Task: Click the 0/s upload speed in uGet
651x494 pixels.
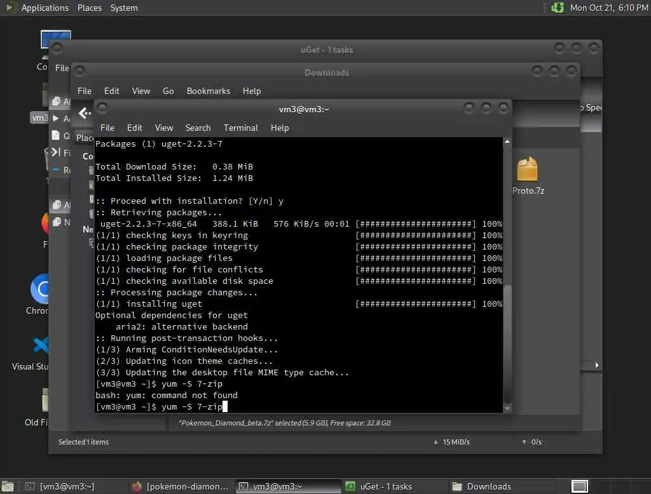Action: coord(532,442)
